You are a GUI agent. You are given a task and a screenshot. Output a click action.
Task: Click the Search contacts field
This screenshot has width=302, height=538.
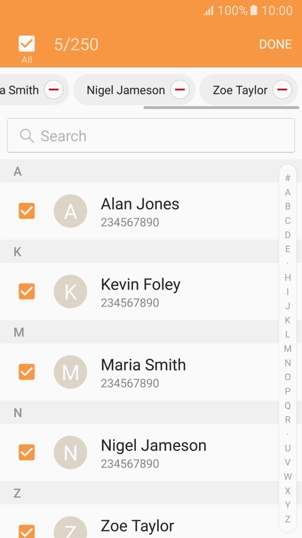(160, 136)
